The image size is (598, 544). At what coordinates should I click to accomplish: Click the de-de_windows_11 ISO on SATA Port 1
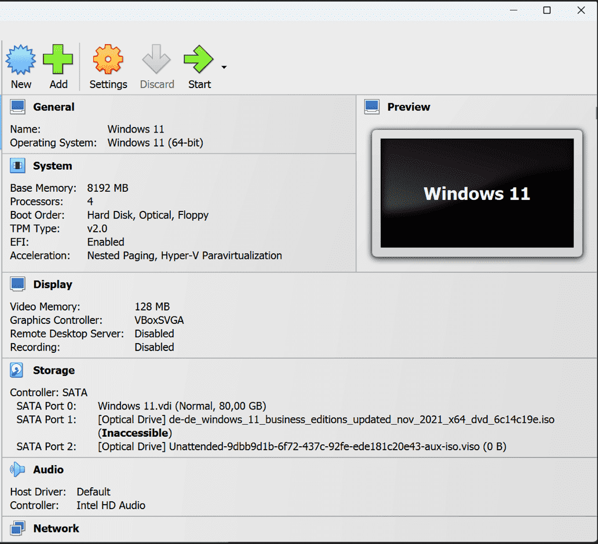coord(326,419)
